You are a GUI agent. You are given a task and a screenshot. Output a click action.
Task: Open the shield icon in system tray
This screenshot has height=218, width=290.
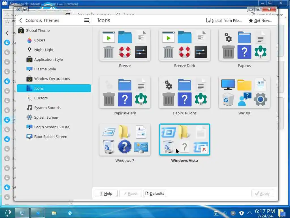[x=241, y=213]
